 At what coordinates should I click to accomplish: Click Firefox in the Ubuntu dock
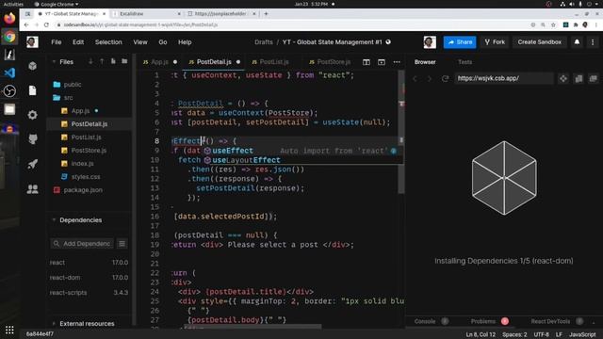pyautogui.click(x=9, y=18)
